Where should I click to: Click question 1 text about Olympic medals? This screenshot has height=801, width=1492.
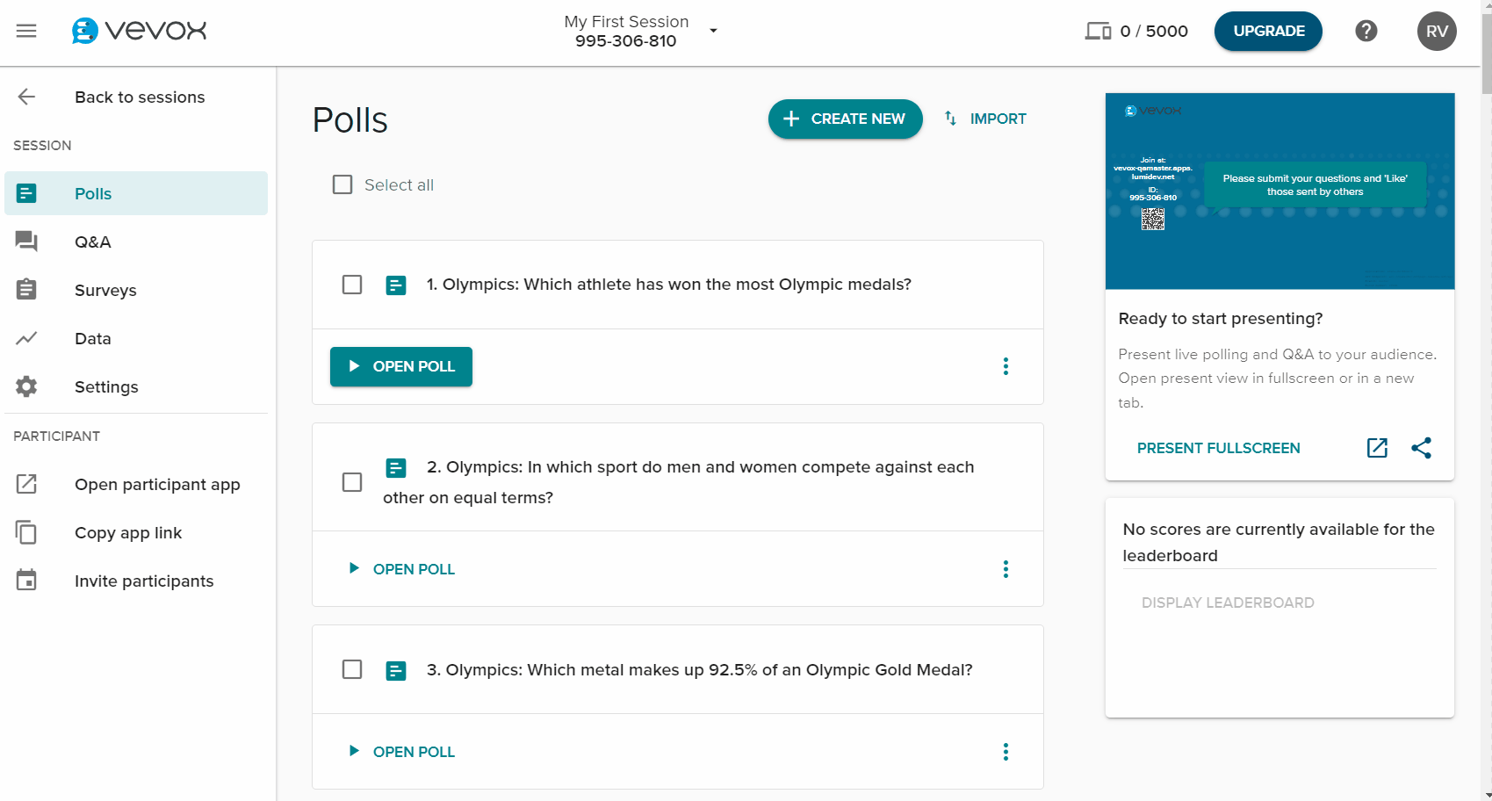[x=669, y=285]
